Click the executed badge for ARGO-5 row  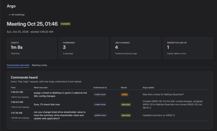[x=126, y=115]
